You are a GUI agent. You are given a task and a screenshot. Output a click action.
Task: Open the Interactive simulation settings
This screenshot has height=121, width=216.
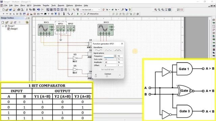pyautogui.click(x=93, y=14)
